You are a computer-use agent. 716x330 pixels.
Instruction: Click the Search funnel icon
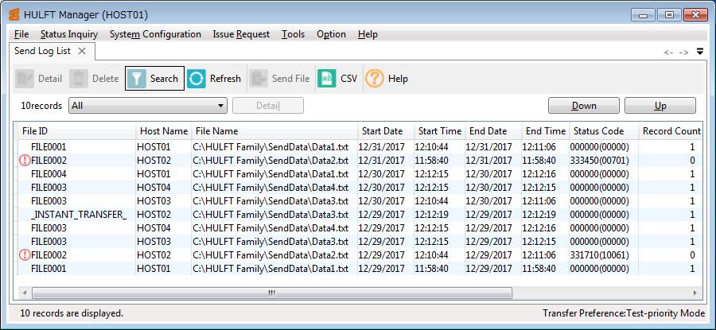137,79
